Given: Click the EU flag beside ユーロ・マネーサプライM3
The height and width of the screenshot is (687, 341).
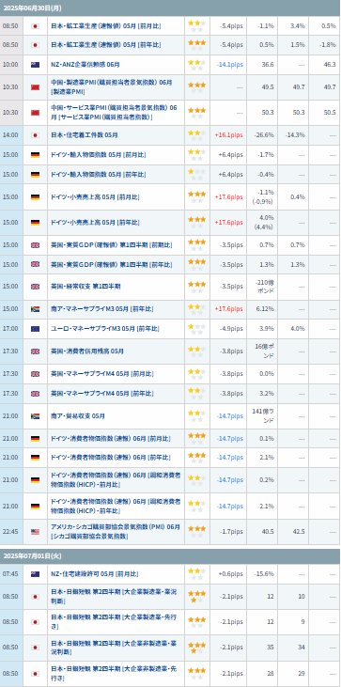Looking at the screenshot, I should [x=35, y=329].
